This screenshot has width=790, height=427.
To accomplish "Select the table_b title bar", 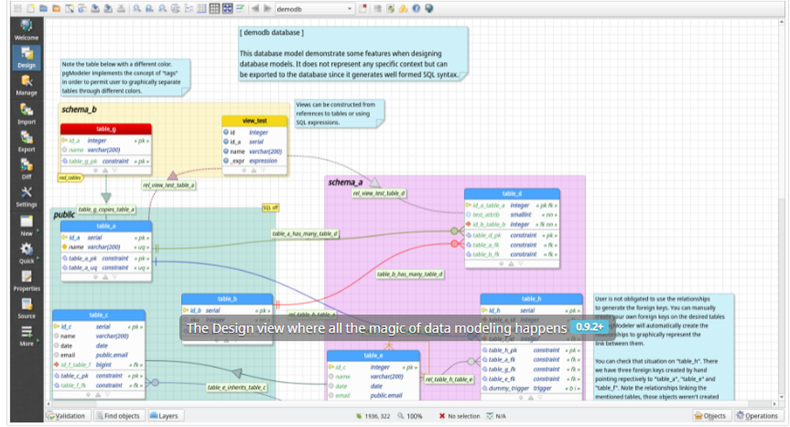I will [x=227, y=299].
